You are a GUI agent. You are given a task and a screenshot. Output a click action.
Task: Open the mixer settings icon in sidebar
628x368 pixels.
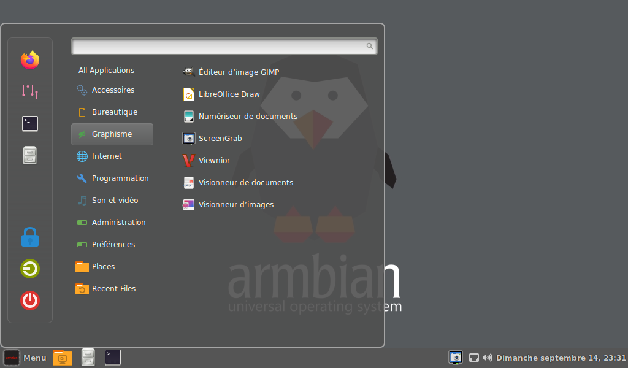click(30, 92)
